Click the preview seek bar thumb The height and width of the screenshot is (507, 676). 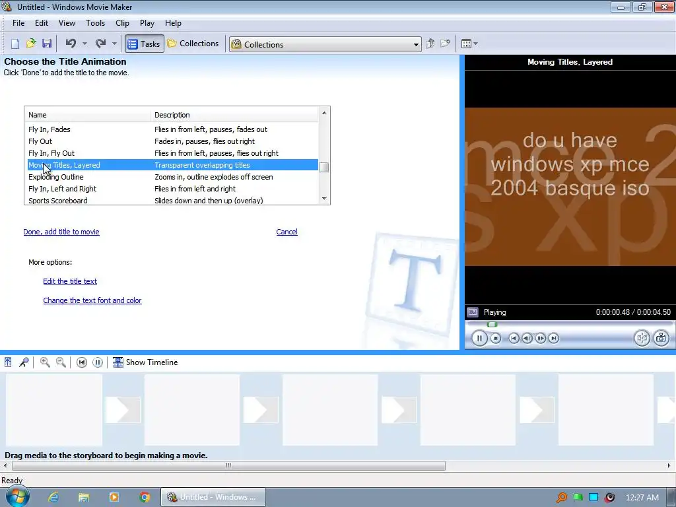(492, 325)
